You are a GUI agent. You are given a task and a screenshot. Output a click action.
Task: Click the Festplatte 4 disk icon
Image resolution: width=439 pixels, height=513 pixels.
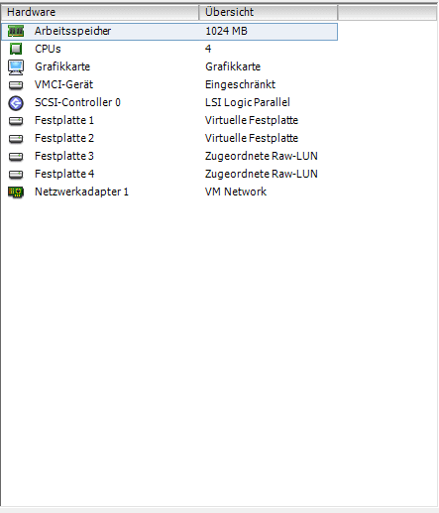point(16,175)
